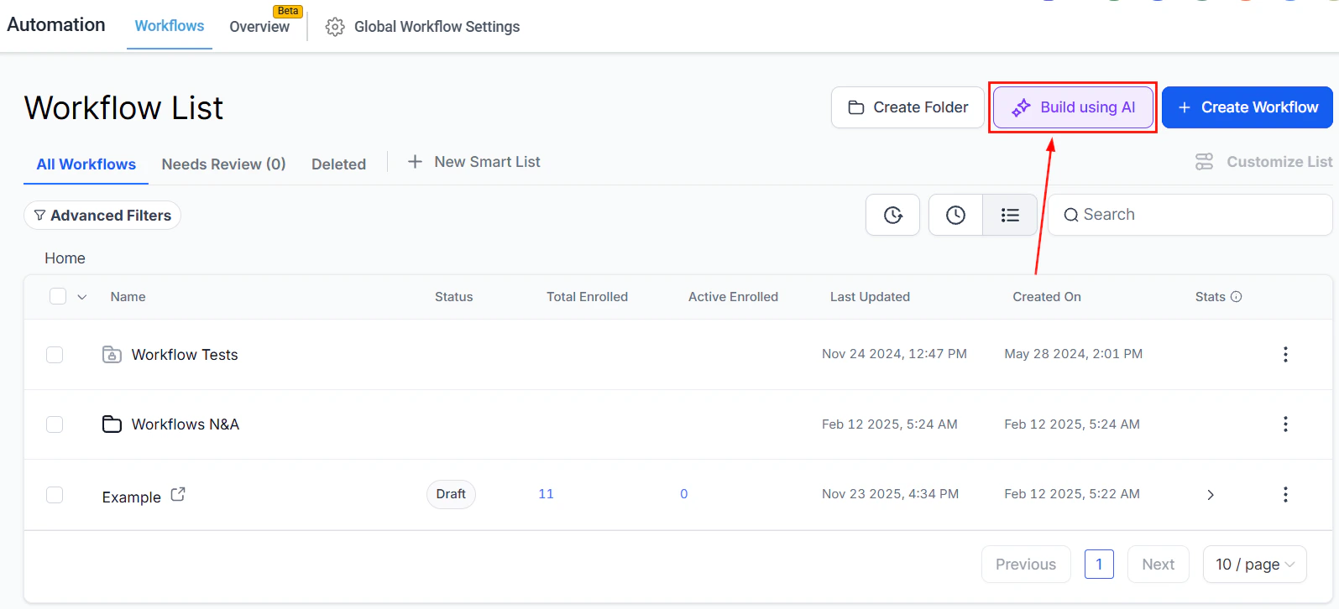Viewport: 1339px width, 609px height.
Task: Open the Workflows N&A folder
Action: click(x=186, y=424)
